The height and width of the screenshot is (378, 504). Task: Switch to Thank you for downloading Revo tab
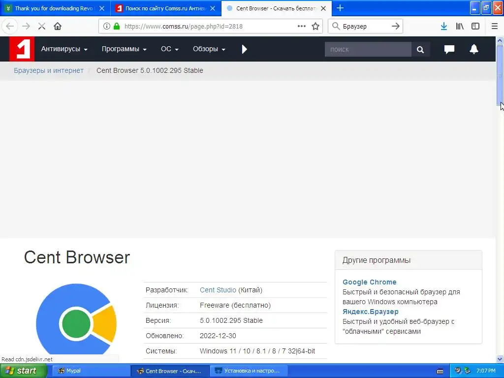(53, 8)
